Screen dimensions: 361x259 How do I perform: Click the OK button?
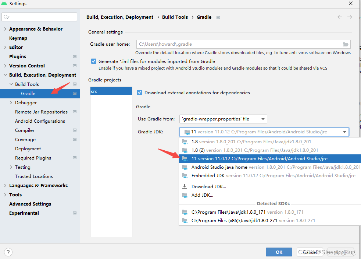click(279, 252)
